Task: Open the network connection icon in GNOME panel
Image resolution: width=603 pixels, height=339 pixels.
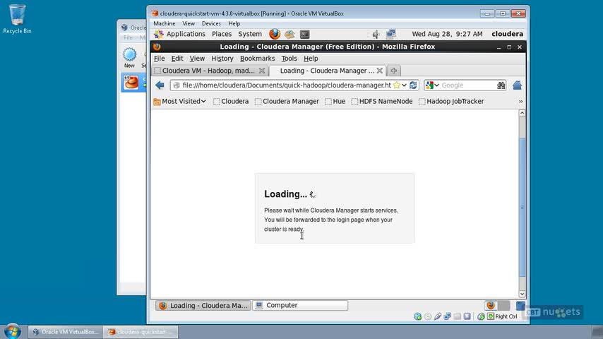Action: (390, 34)
